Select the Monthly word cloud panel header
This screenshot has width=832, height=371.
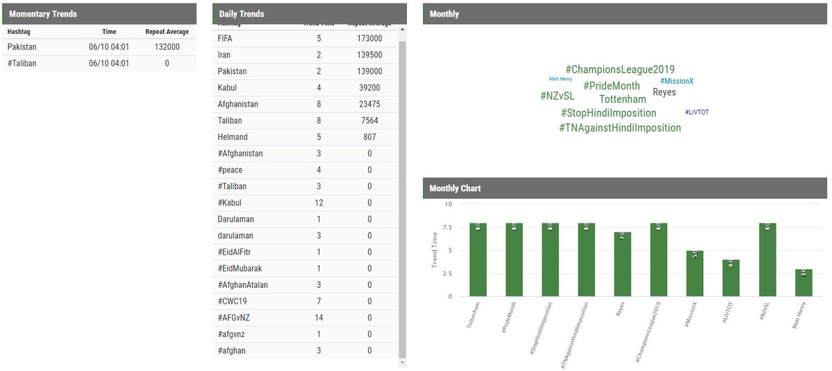click(625, 14)
